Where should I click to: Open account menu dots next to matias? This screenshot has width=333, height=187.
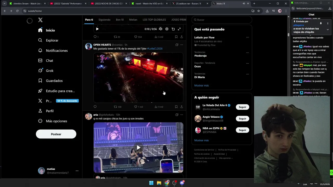click(x=77, y=171)
